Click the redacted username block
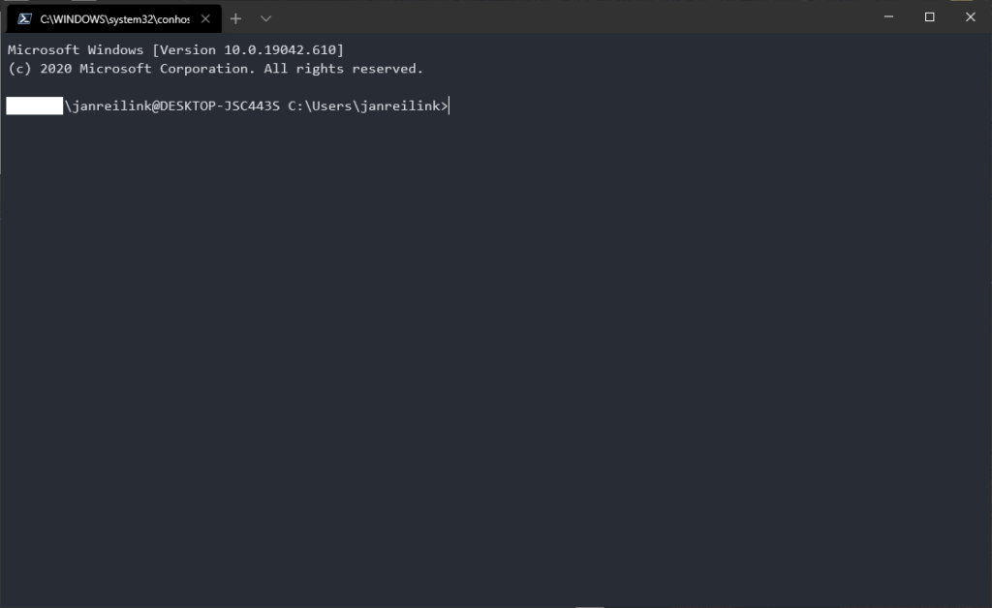This screenshot has height=608, width=992. coord(34,106)
